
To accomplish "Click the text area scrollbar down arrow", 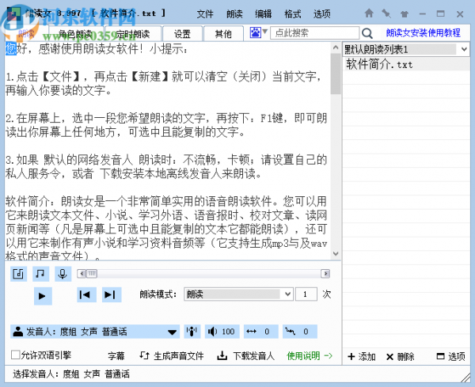I will [336, 253].
